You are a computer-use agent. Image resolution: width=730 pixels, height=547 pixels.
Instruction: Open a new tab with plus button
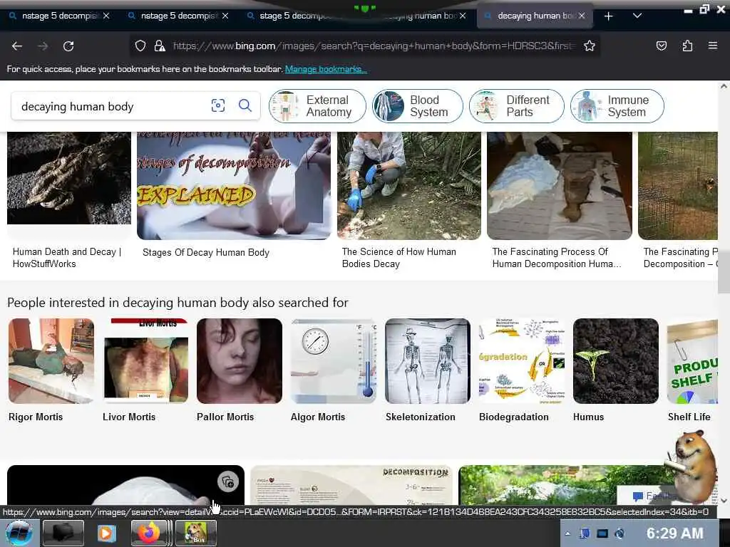[x=609, y=16]
